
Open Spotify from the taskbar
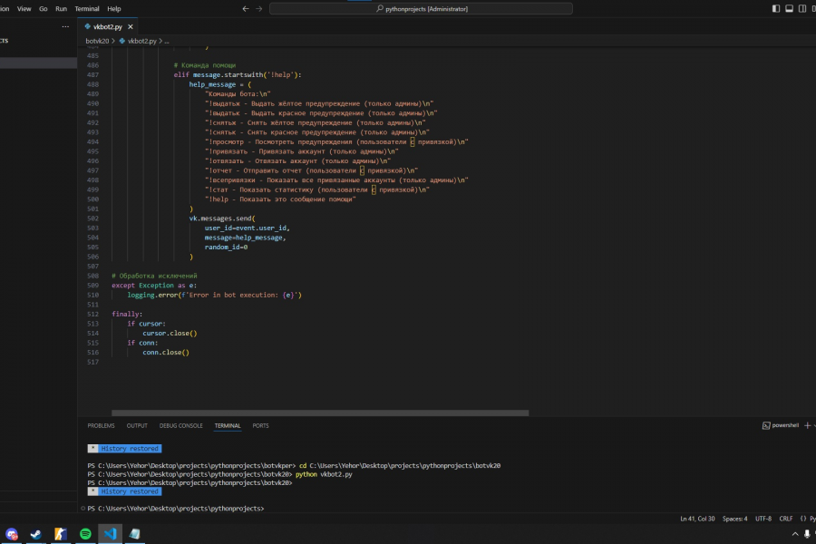pos(85,534)
